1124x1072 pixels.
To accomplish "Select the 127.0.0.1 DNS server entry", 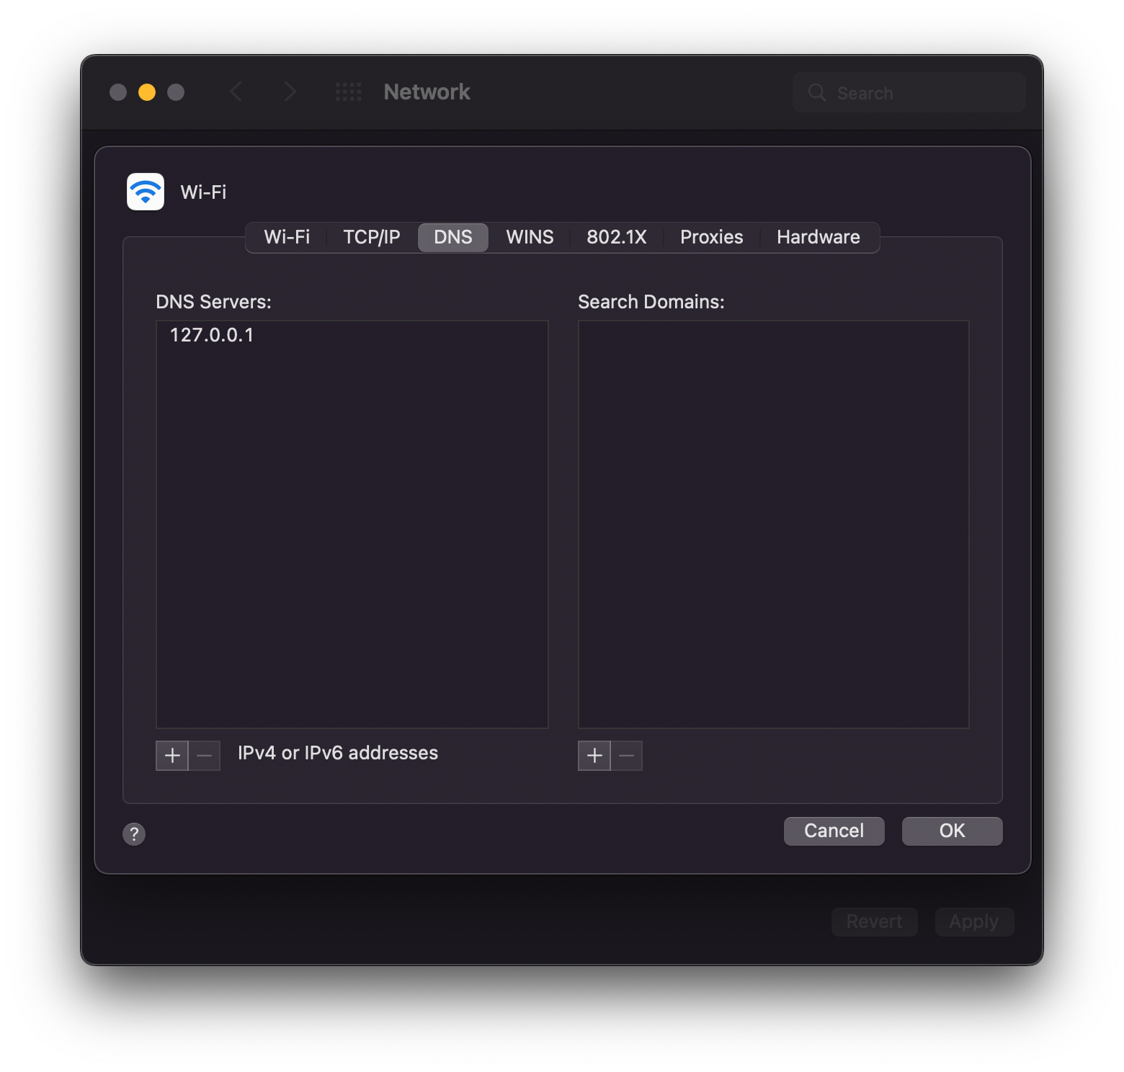I will point(211,334).
